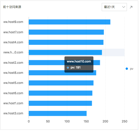Image resolution: width=140 pixels, height=131 pixels.
Task: Click the host7.com axis label
Action: pyautogui.click(x=13, y=32)
